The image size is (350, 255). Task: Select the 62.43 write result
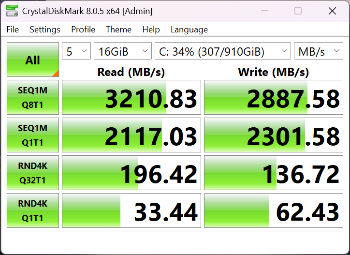tap(274, 210)
